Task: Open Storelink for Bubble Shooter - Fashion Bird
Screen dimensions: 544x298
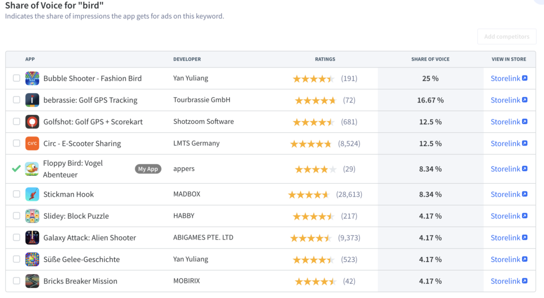Action: (509, 79)
